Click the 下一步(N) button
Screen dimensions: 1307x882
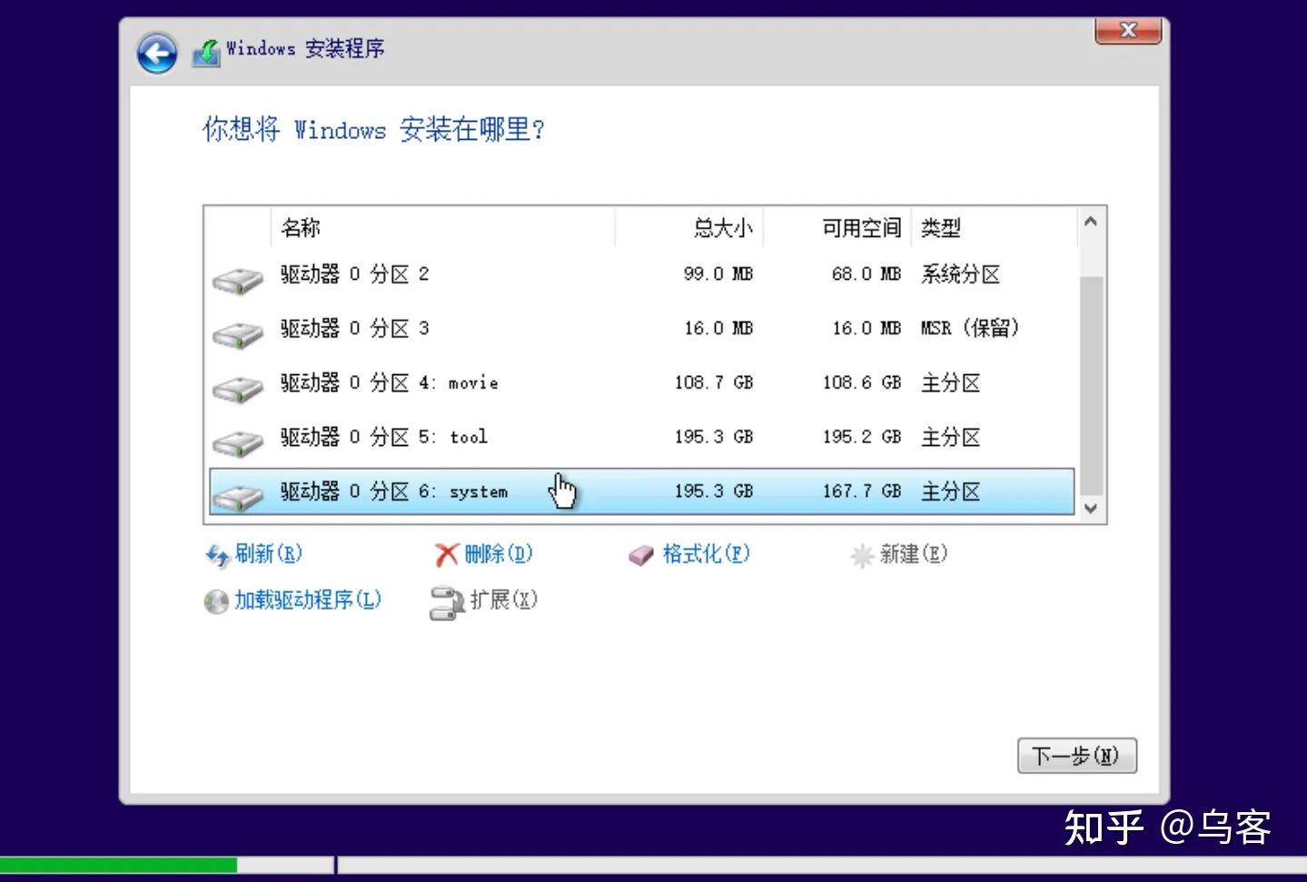[1076, 755]
